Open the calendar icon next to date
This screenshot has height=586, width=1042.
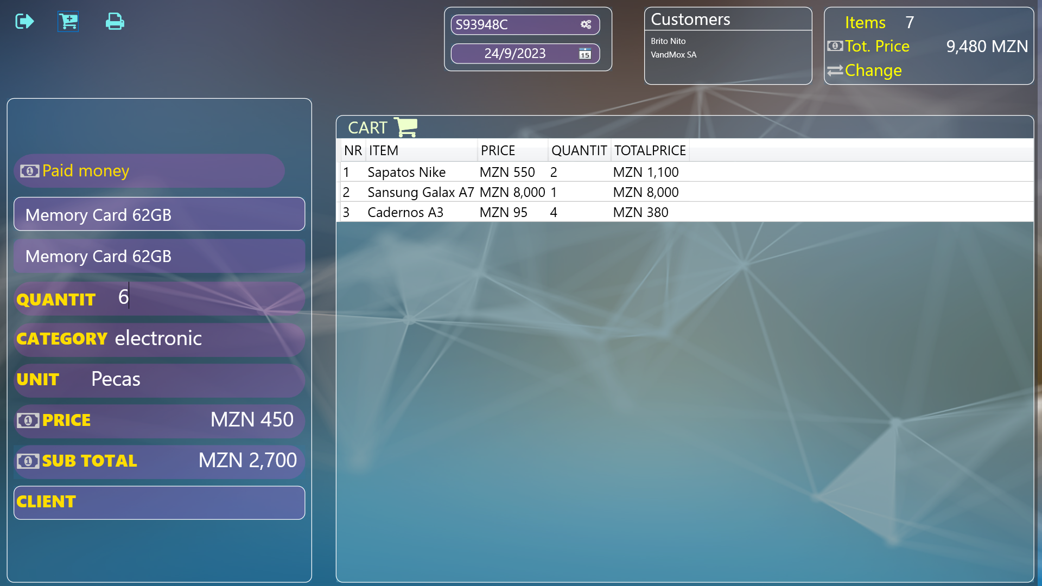pyautogui.click(x=584, y=54)
